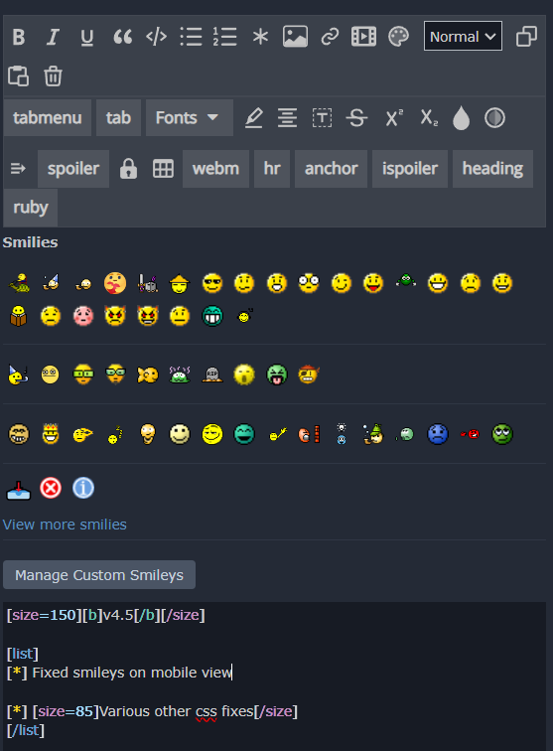Image resolution: width=553 pixels, height=751 pixels.
Task: Empty the editor with the trash icon
Action: pos(53,76)
